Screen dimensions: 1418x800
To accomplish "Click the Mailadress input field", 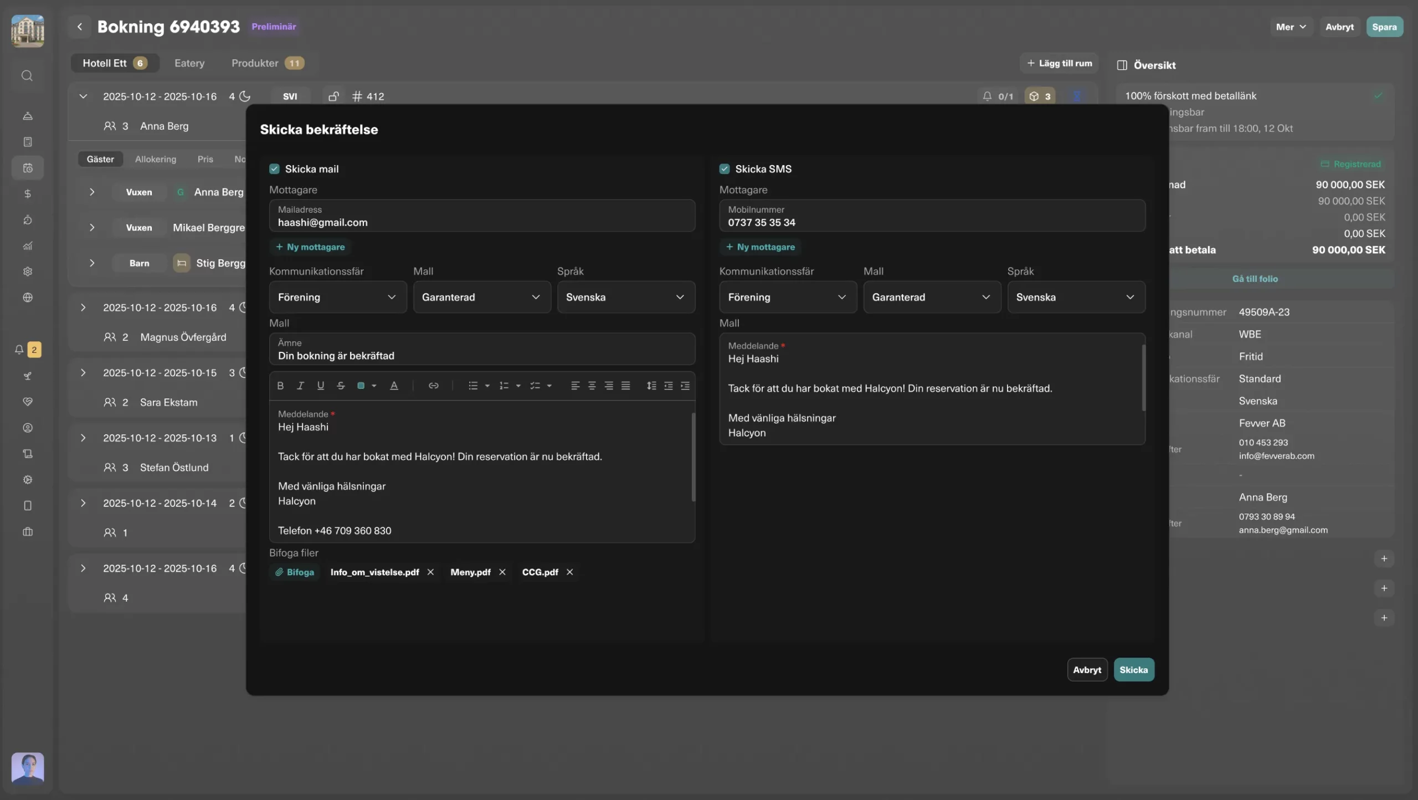I will pos(481,216).
